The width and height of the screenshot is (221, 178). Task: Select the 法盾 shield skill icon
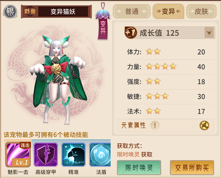tap(100, 155)
